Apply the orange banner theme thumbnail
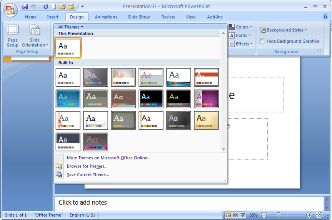332x220 pixels. (206, 77)
